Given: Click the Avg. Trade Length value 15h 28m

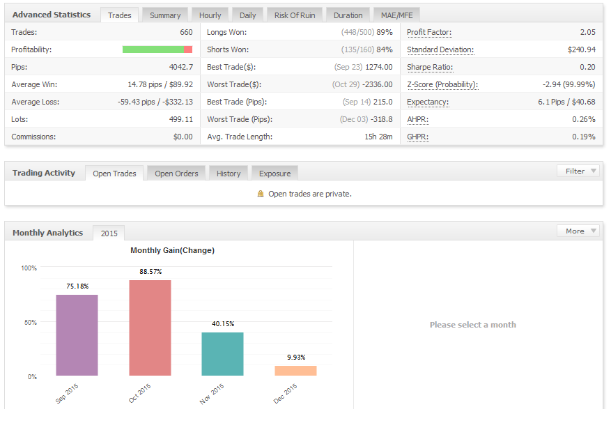Looking at the screenshot, I should point(378,137).
